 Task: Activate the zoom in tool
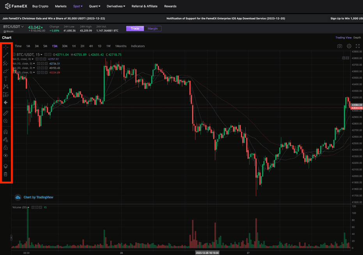[6, 121]
